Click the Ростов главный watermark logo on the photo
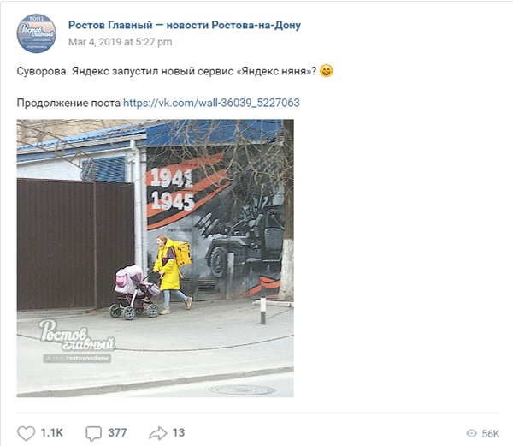The image size is (513, 446). (x=77, y=336)
